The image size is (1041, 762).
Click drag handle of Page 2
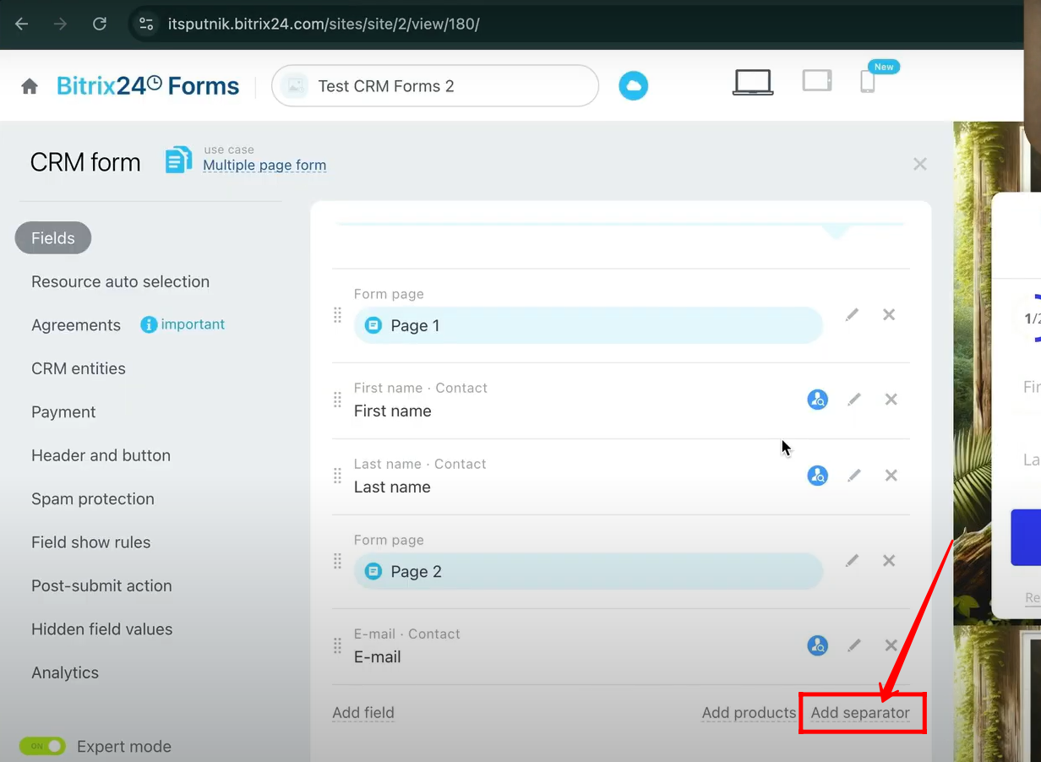[337, 561]
